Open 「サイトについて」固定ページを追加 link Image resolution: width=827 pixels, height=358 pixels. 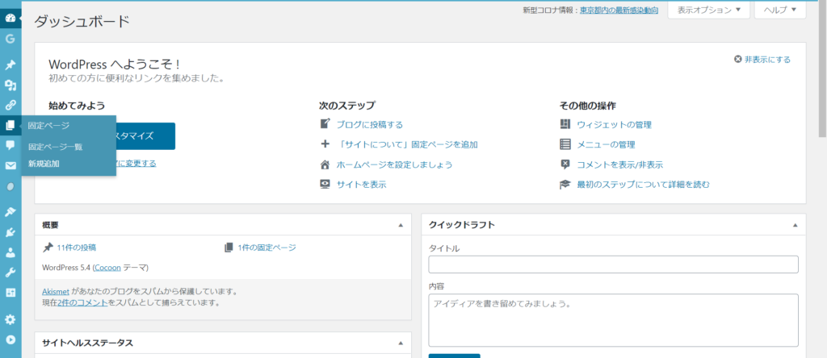[407, 144]
